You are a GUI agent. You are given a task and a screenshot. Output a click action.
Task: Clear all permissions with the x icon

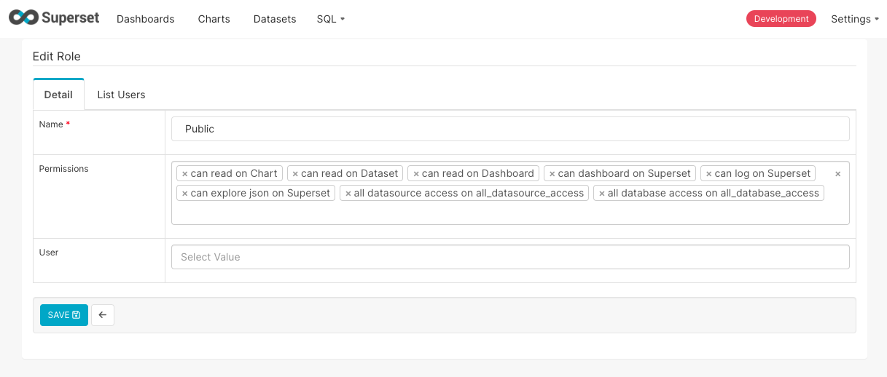click(x=837, y=174)
